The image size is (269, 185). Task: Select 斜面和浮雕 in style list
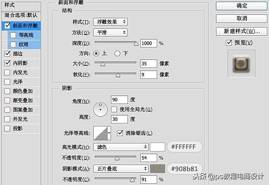click(x=25, y=26)
